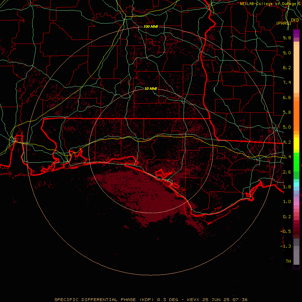
Task: Click the 4.2 scale value
Action: (x=287, y=142)
